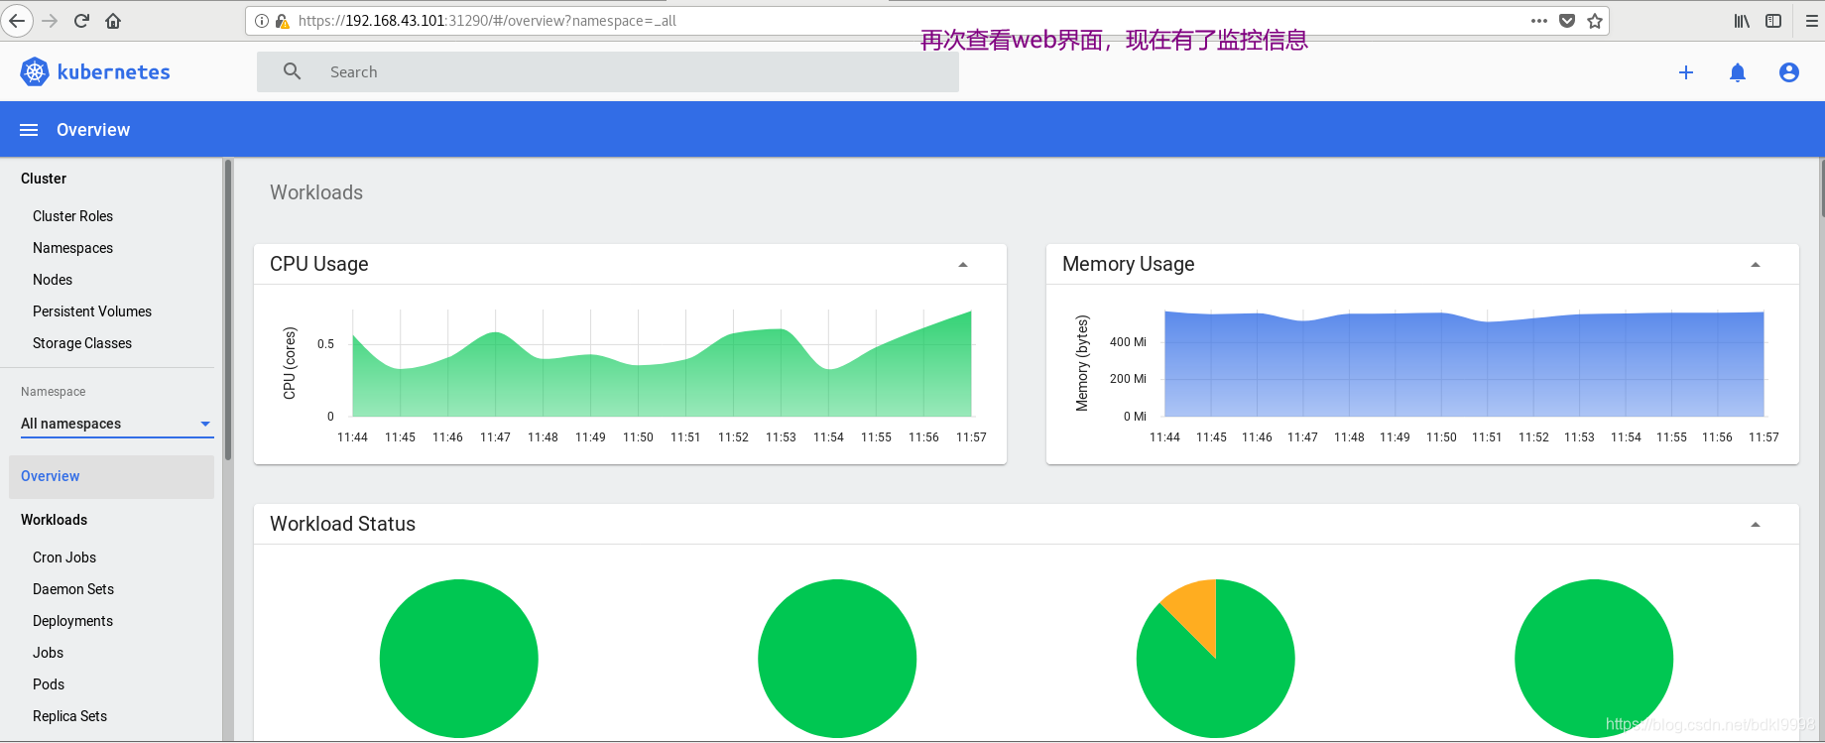Select Overview in the sidebar
Screen dimensions: 1825x743
[x=111, y=476]
